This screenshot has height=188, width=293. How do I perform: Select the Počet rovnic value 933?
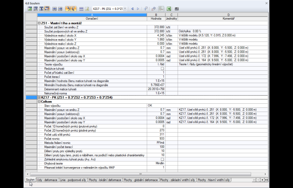156,139
